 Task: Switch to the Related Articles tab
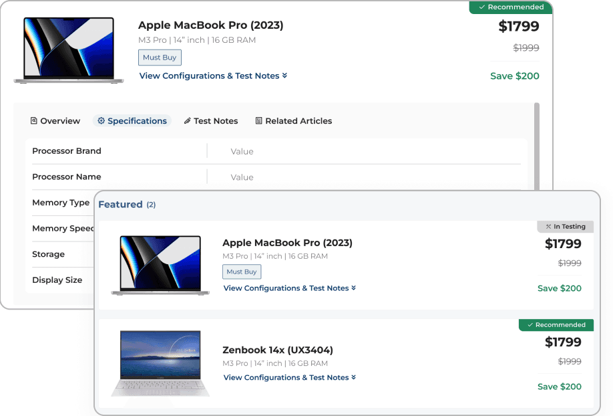(298, 120)
